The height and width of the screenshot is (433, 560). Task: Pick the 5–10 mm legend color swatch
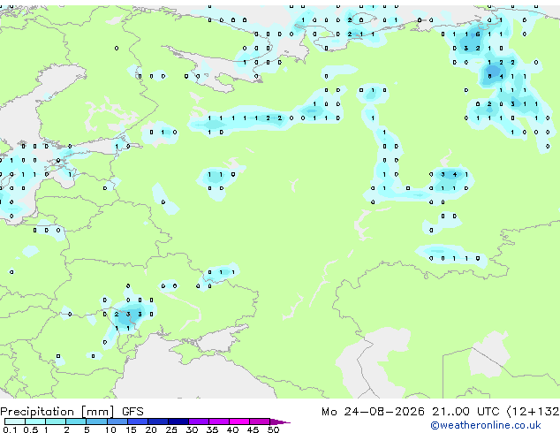tap(96, 422)
